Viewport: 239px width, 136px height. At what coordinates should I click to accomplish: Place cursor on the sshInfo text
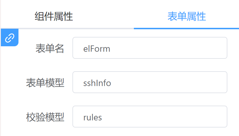coord(97,83)
